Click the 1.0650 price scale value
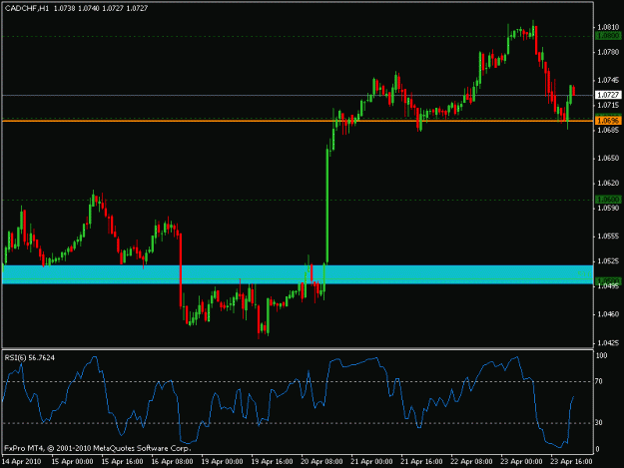Viewport: 624px width, 468px height. pos(608,158)
